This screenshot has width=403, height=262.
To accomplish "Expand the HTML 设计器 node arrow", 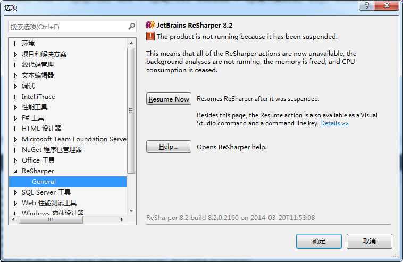I will click(x=15, y=129).
